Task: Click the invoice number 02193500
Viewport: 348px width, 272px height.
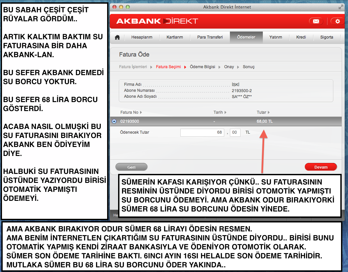Action: pos(130,121)
